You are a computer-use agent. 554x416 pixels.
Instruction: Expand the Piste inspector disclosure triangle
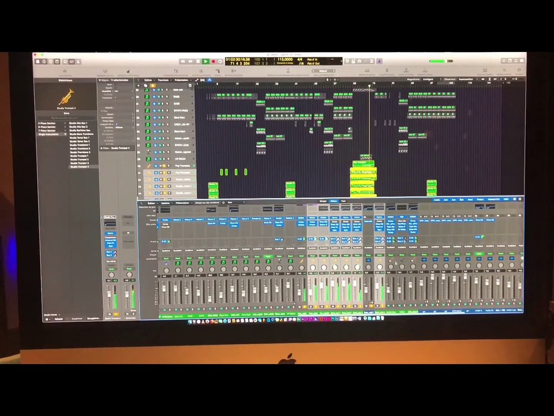102,148
